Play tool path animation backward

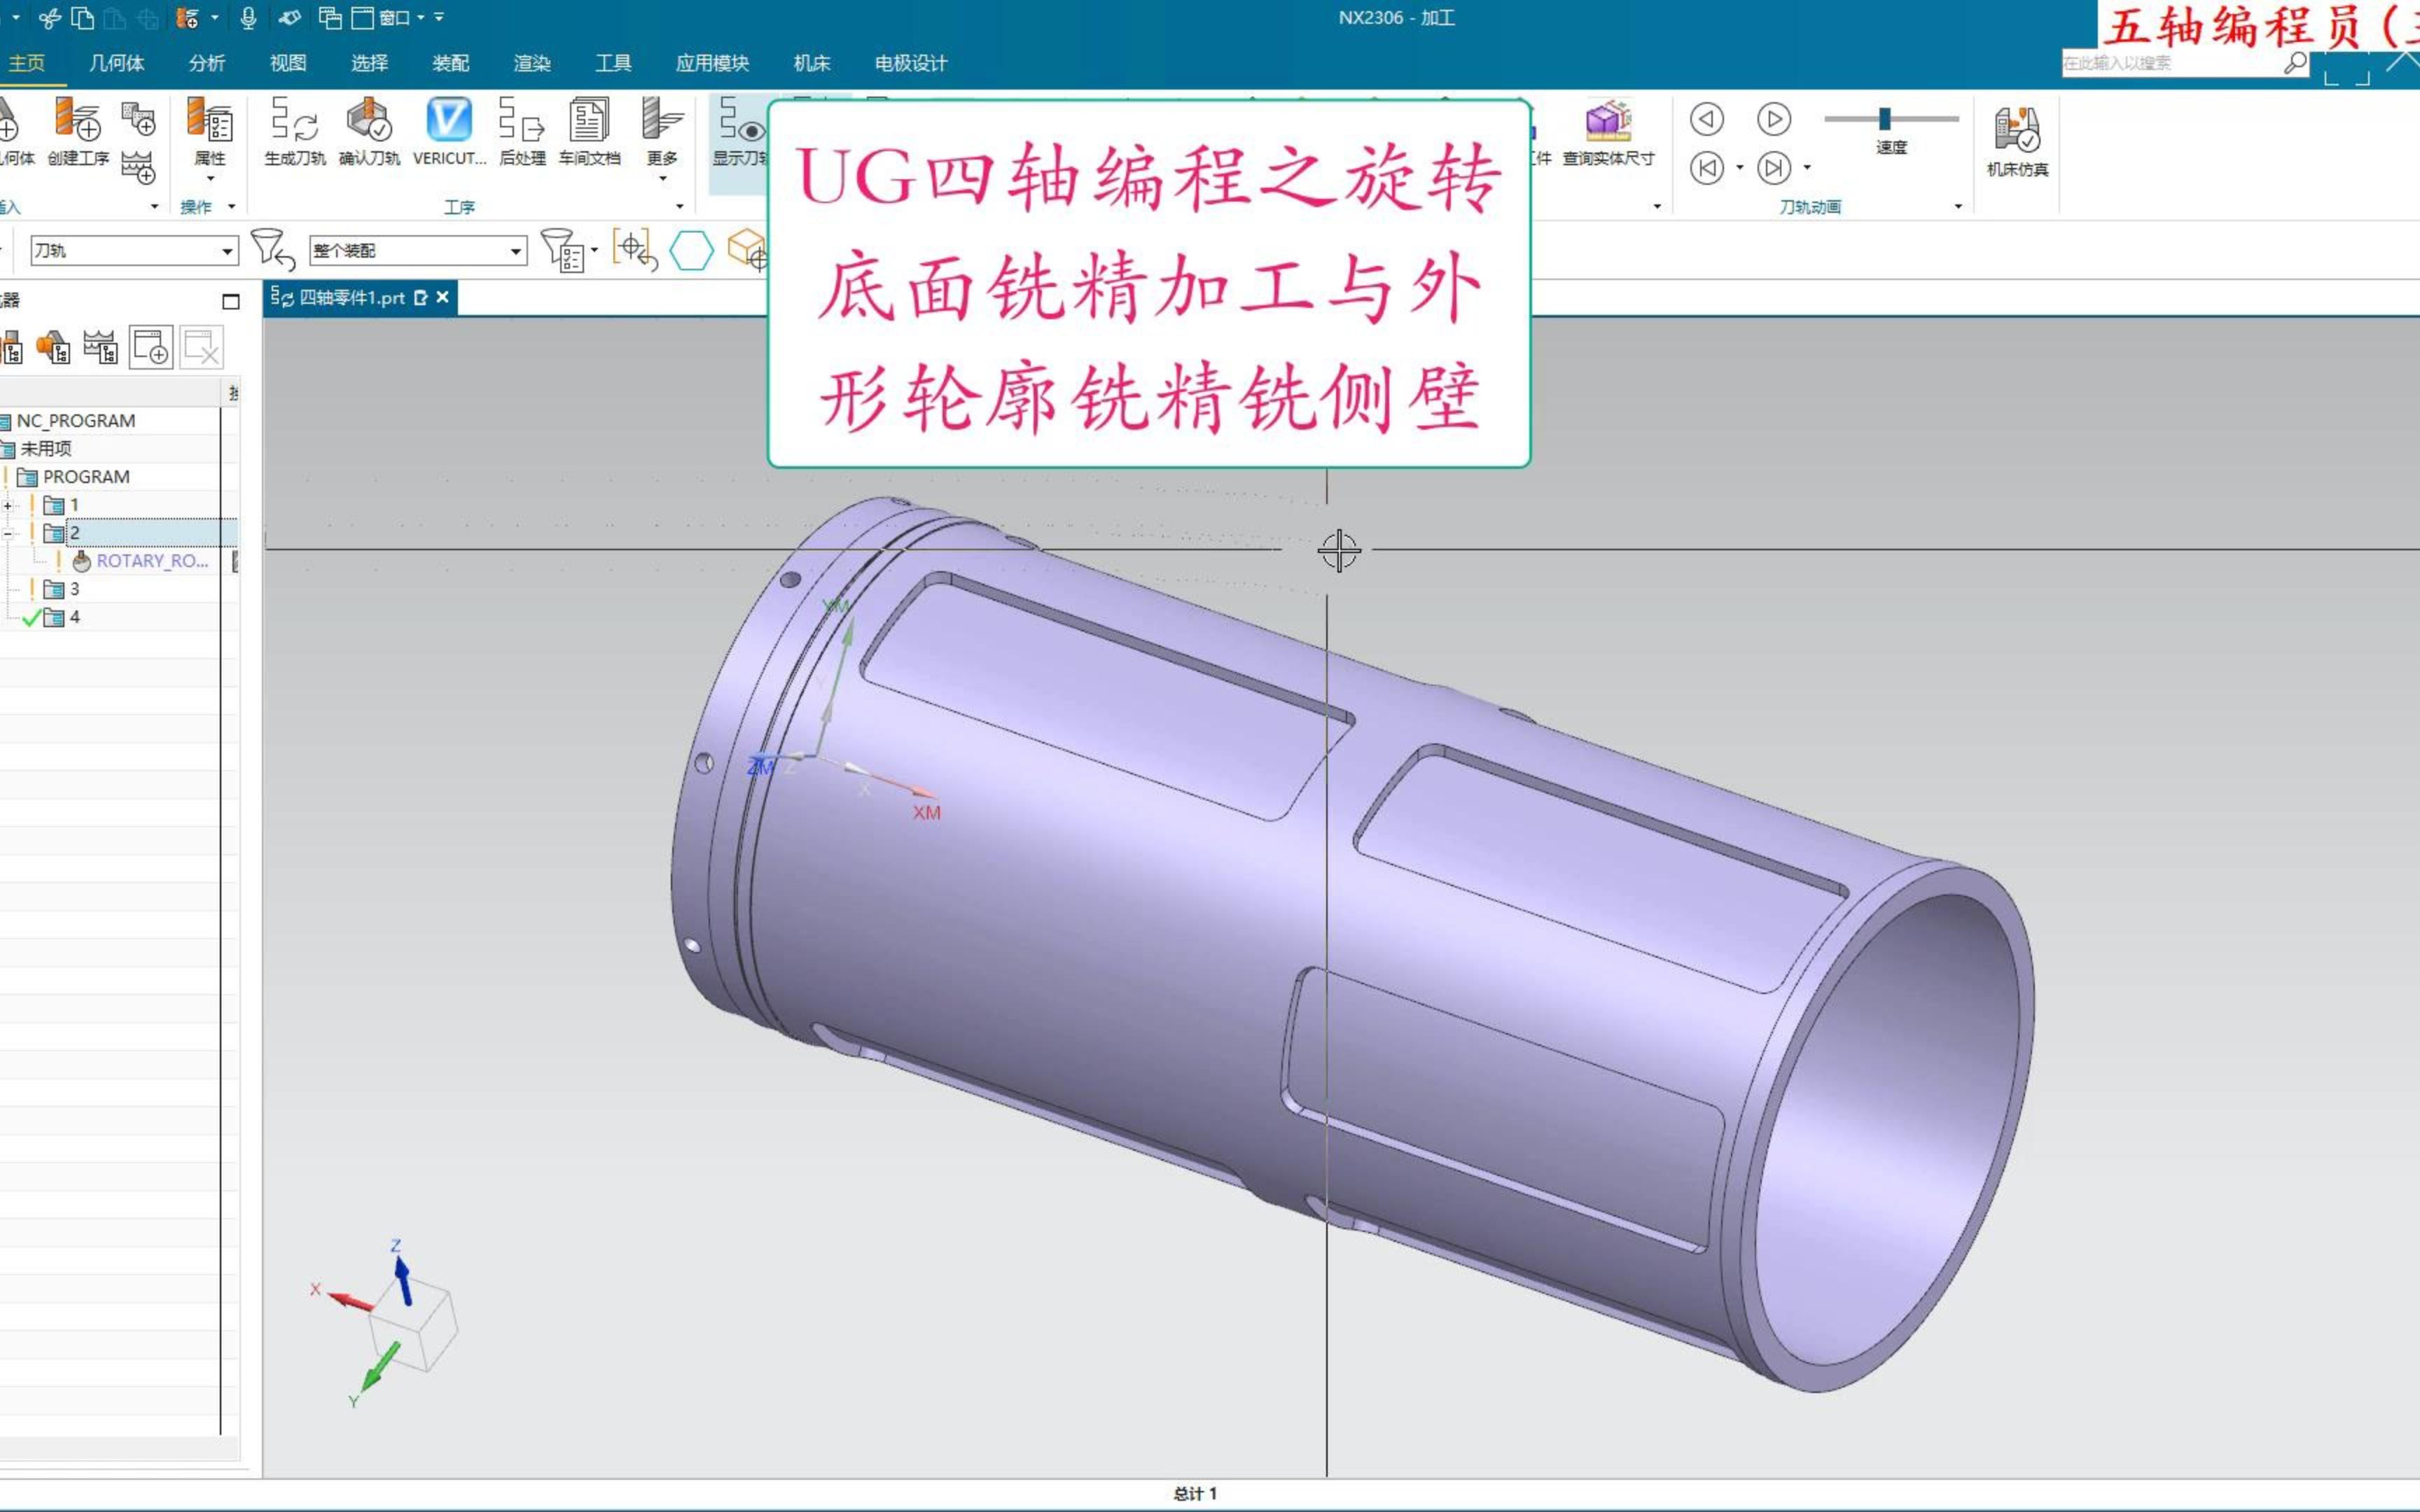(x=1707, y=120)
